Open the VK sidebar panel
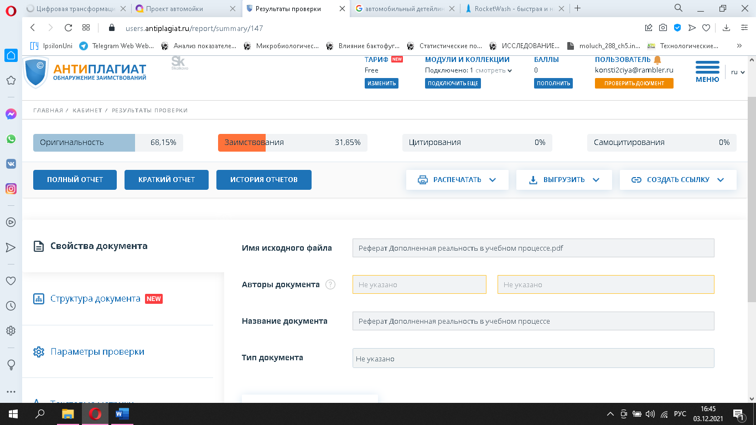756x425 pixels. [11, 164]
